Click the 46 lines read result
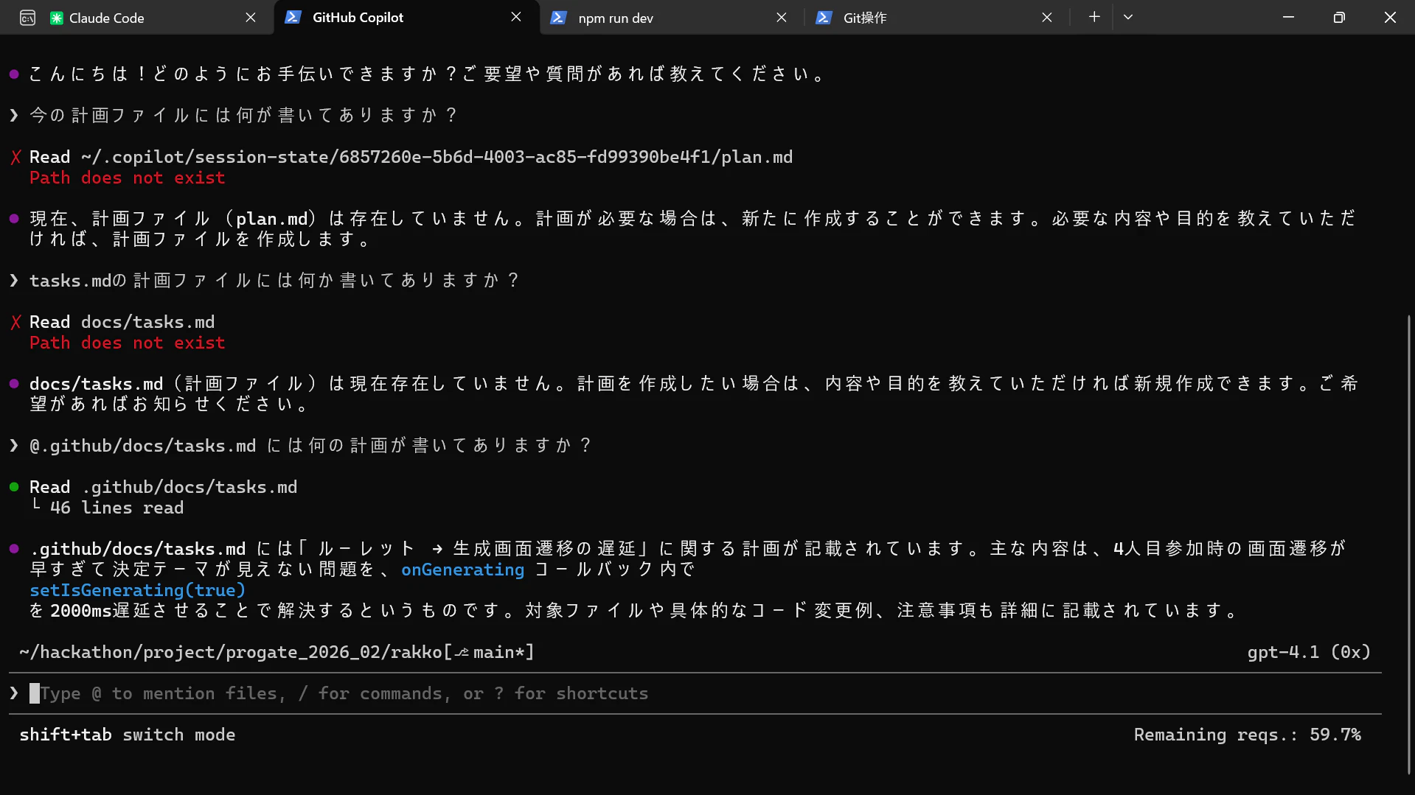The width and height of the screenshot is (1415, 795). pyautogui.click(x=117, y=508)
